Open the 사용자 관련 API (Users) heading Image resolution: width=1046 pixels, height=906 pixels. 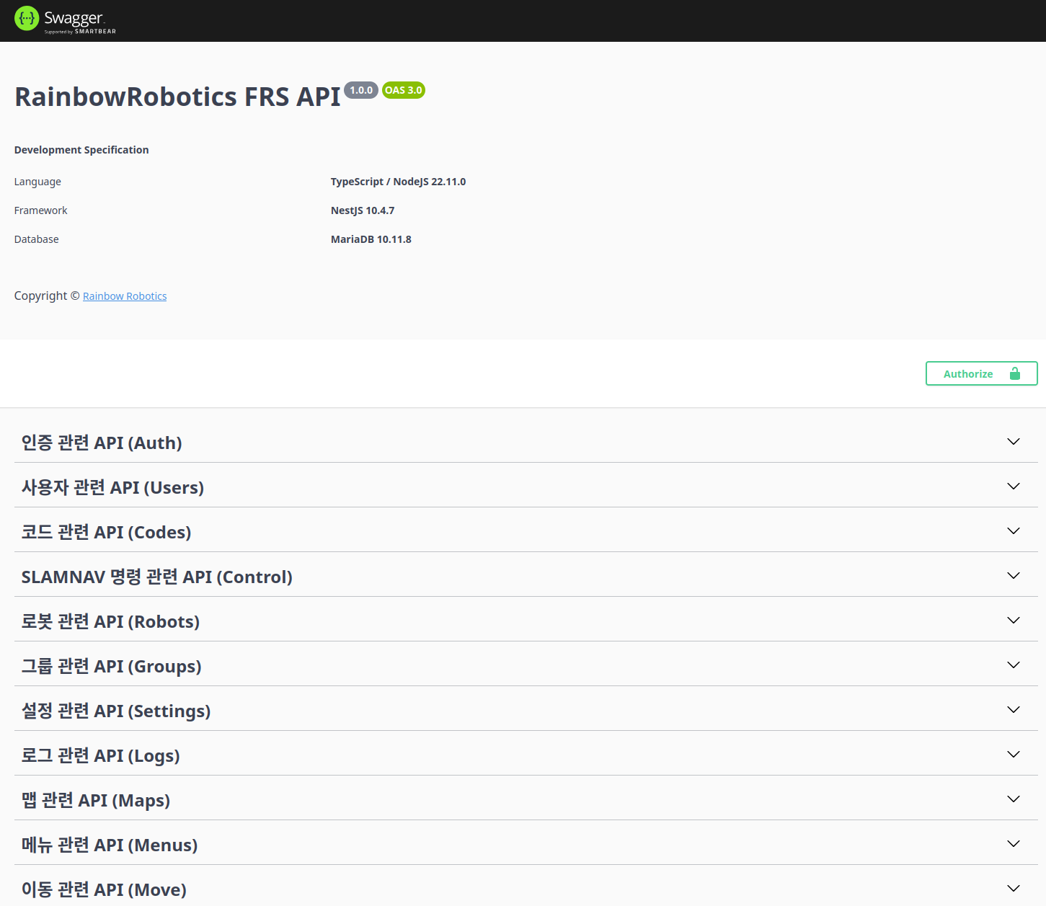coord(112,487)
